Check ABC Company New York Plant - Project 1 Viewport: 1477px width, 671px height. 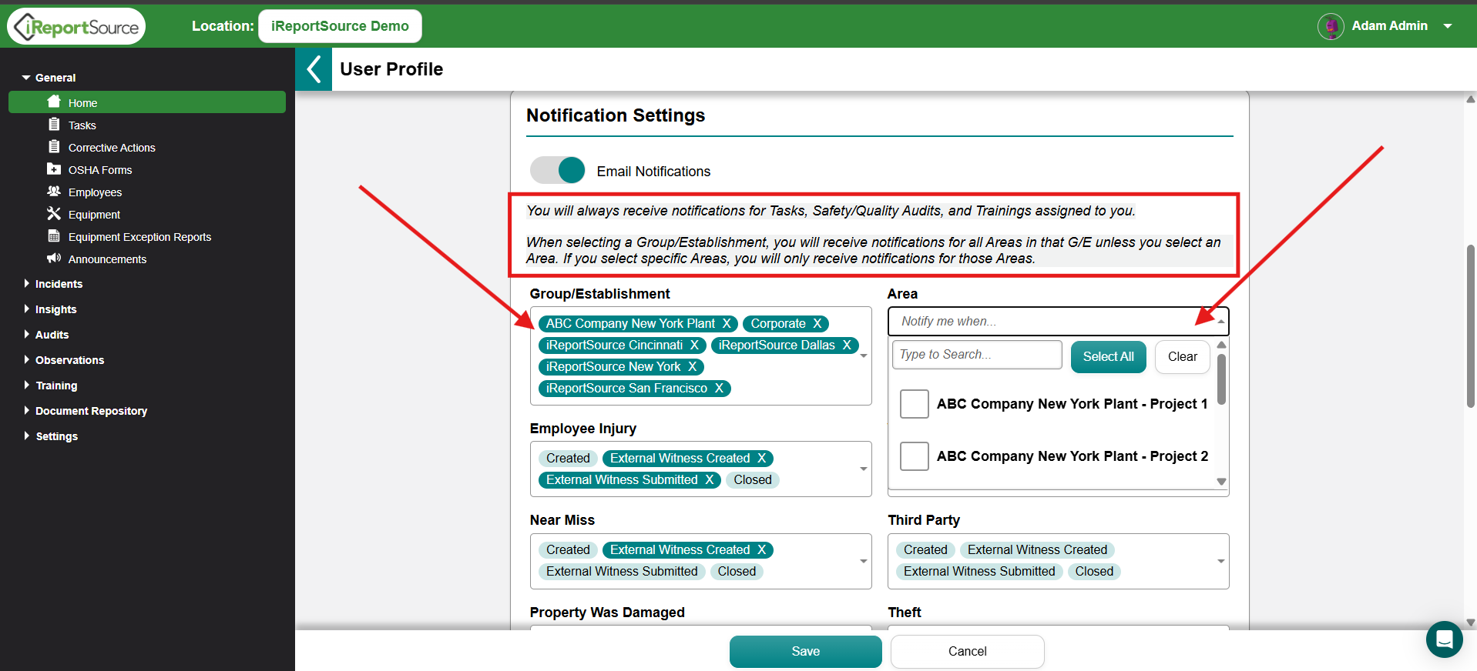click(x=915, y=404)
